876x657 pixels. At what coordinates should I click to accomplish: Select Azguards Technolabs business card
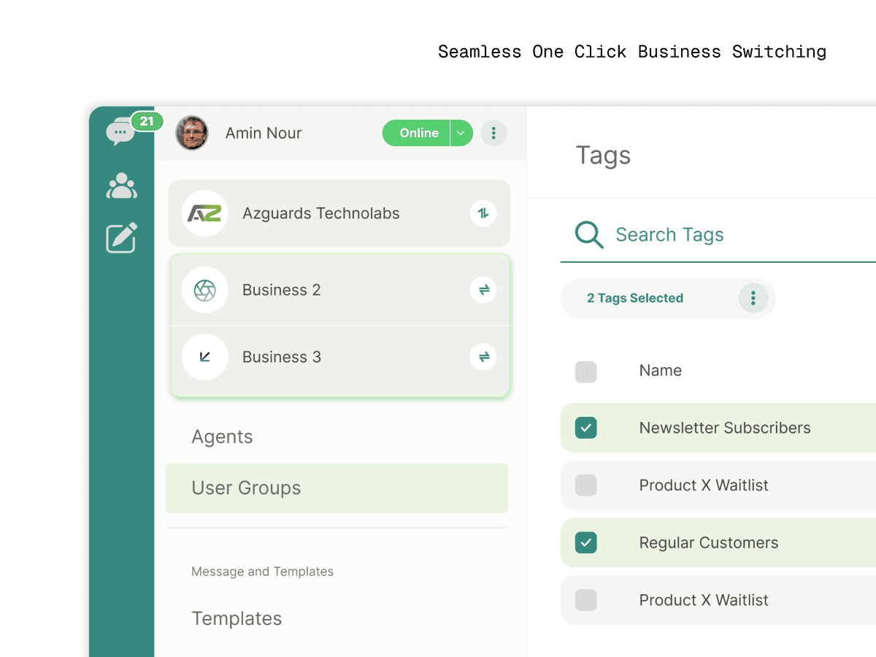(x=339, y=213)
